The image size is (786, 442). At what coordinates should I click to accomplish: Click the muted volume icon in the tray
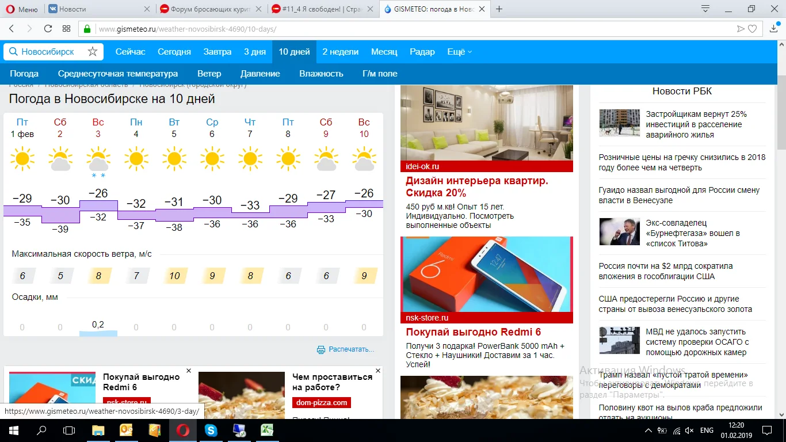point(689,430)
